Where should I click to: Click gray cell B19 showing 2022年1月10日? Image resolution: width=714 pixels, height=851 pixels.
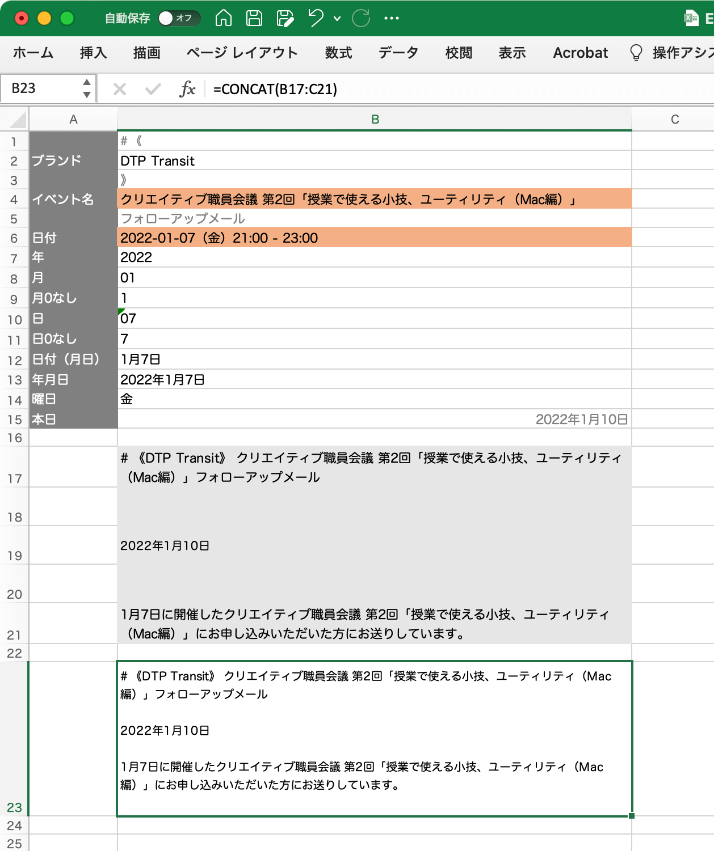click(375, 545)
